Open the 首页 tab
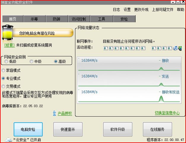 [13, 19]
